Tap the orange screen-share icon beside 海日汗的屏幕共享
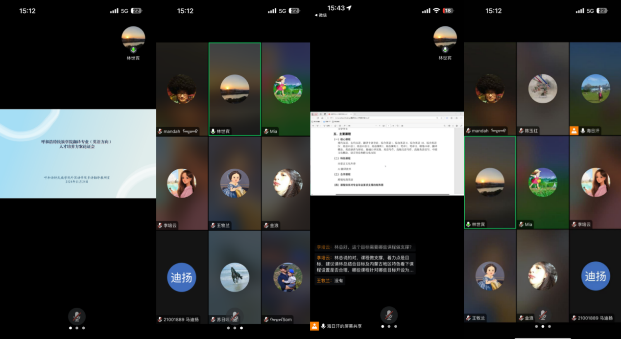Screen dimensions: 621x339 314,326
